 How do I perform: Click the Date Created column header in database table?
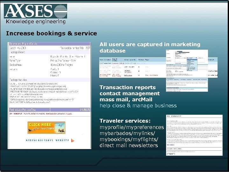[x=105, y=60]
